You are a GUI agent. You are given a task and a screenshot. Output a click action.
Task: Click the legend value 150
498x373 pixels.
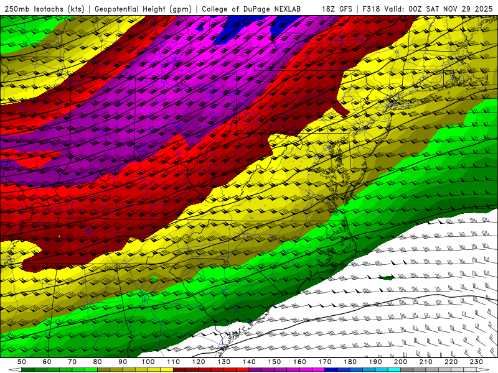pyautogui.click(x=275, y=362)
